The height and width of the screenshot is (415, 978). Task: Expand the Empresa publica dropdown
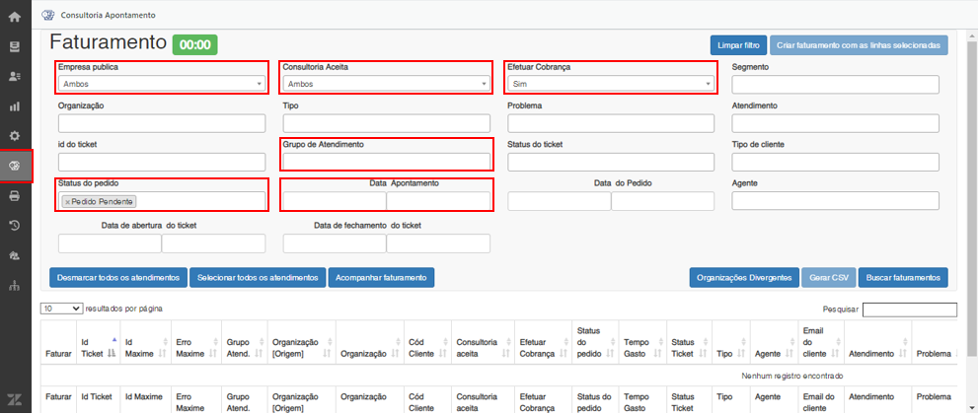163,84
